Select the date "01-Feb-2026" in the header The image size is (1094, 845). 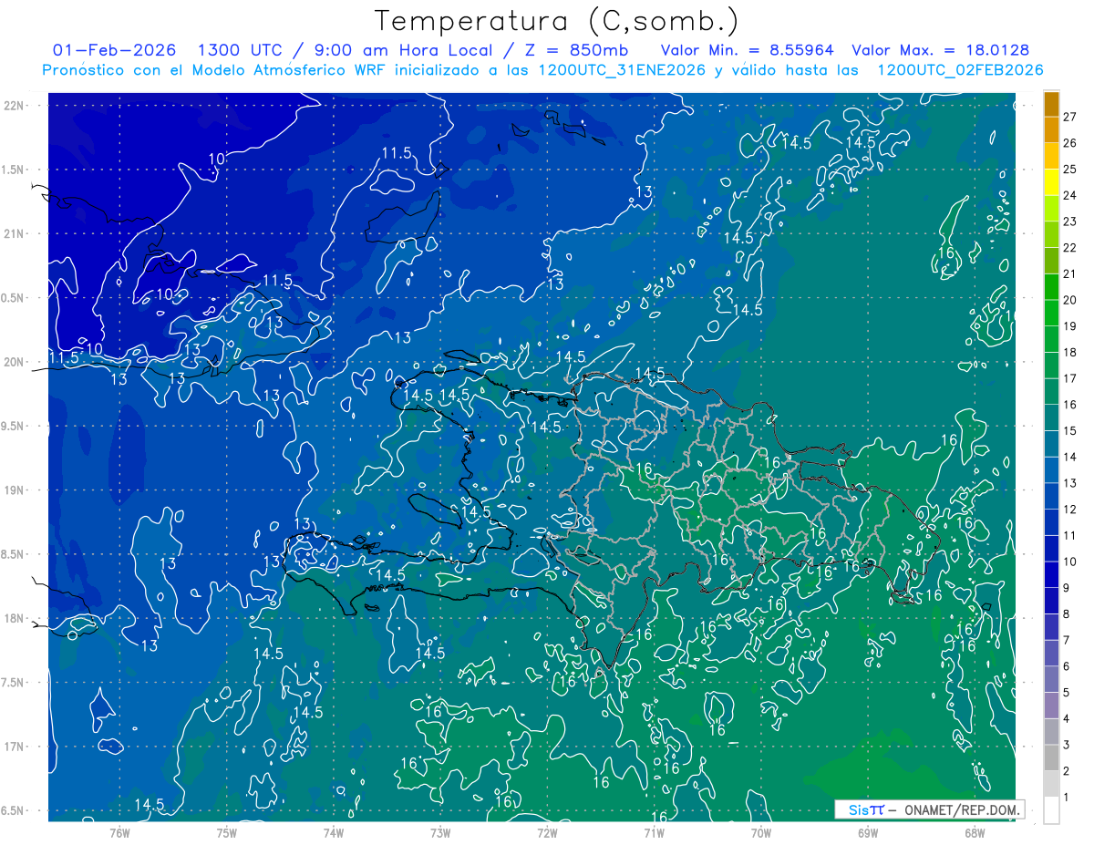(115, 50)
